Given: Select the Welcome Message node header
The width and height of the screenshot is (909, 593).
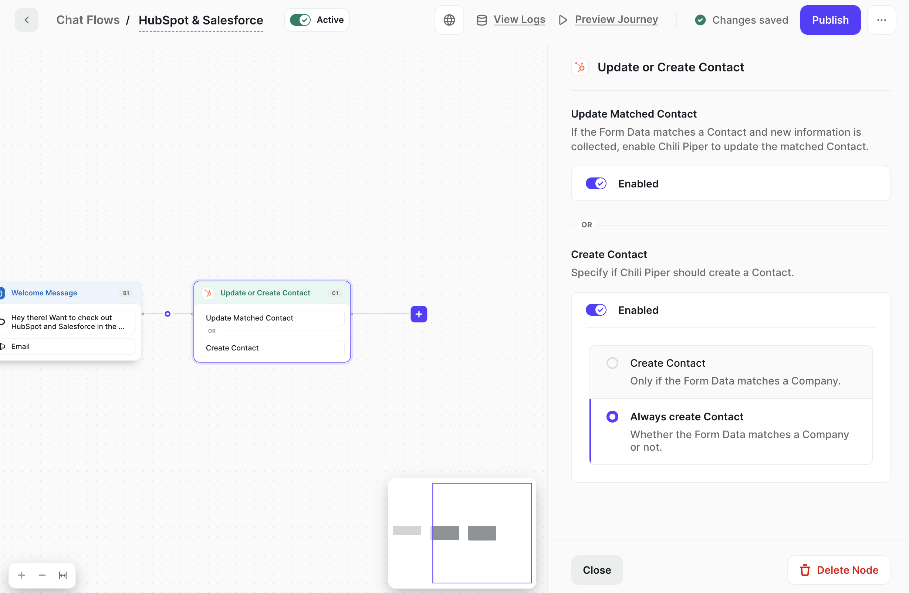Looking at the screenshot, I should [70, 293].
